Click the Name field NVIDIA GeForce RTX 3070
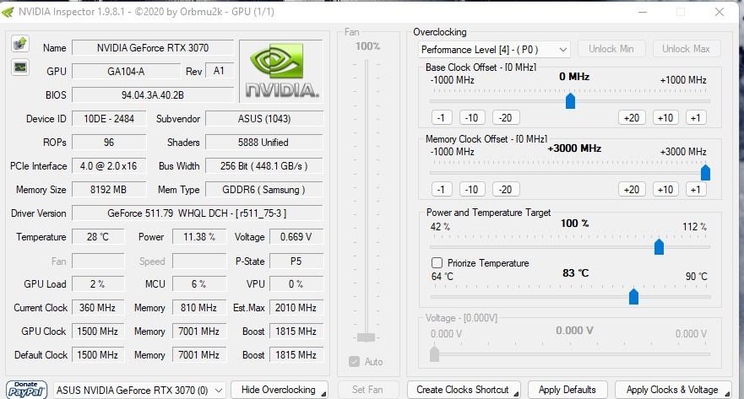The width and height of the screenshot is (744, 399). [153, 48]
